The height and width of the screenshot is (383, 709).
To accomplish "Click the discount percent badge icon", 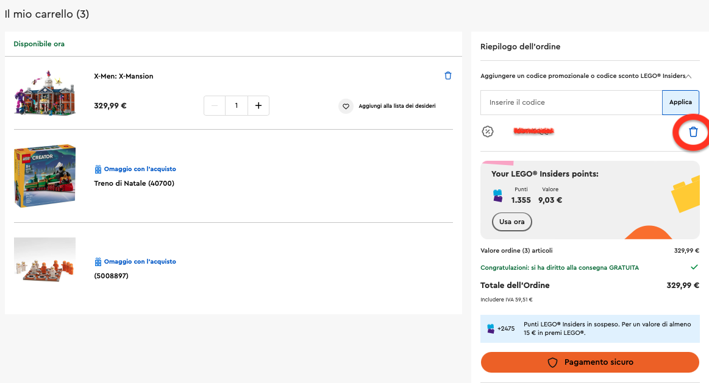I will tap(488, 132).
